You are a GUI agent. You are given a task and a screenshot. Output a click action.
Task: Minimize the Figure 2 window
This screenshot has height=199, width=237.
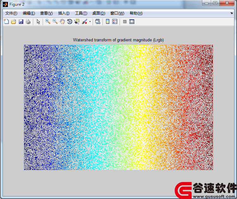click(x=207, y=3)
